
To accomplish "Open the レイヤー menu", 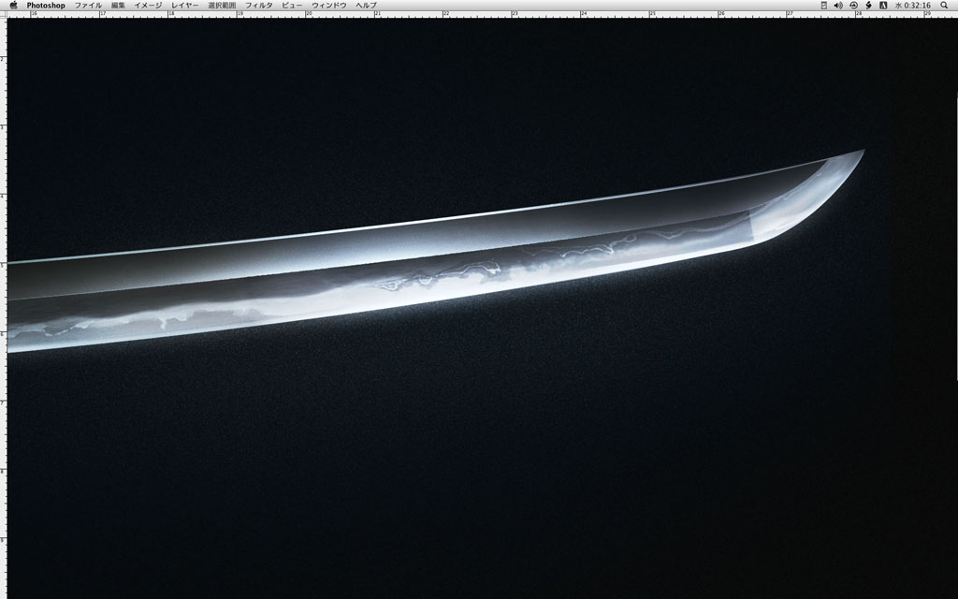I will (x=184, y=5).
